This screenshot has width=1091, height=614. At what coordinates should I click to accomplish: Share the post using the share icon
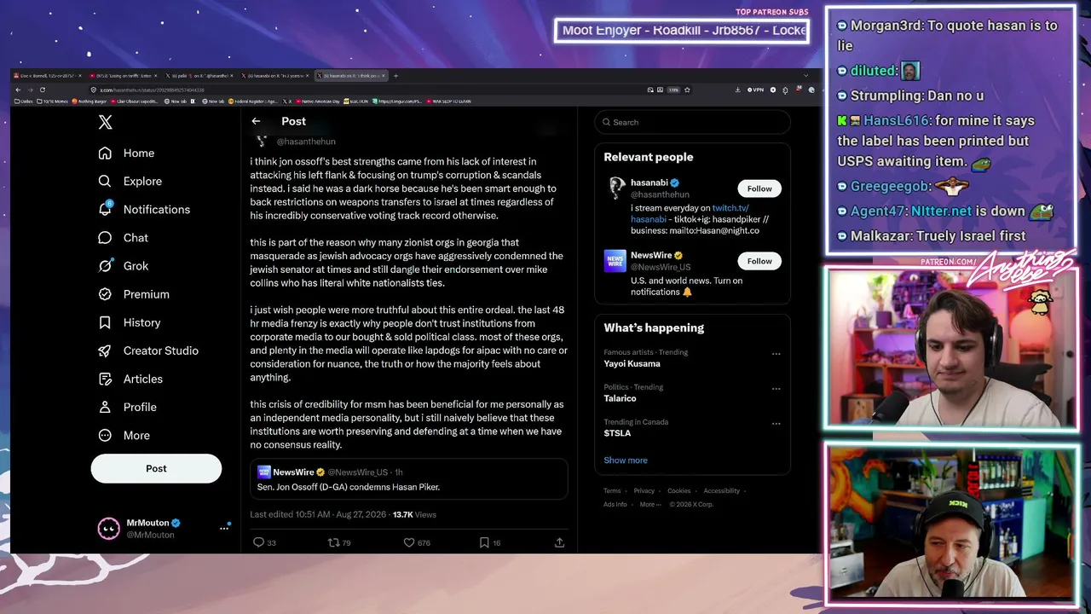pos(559,542)
